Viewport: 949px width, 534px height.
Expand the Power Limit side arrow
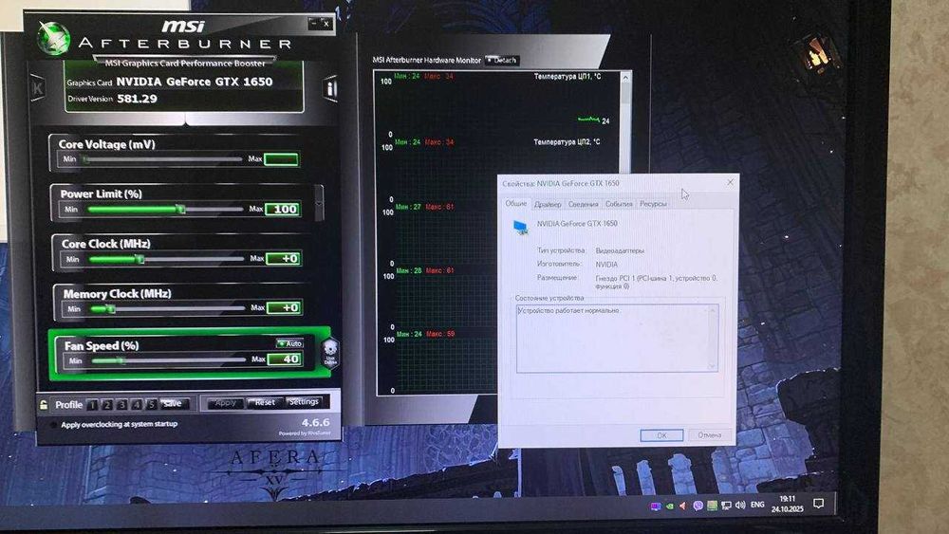tap(319, 203)
